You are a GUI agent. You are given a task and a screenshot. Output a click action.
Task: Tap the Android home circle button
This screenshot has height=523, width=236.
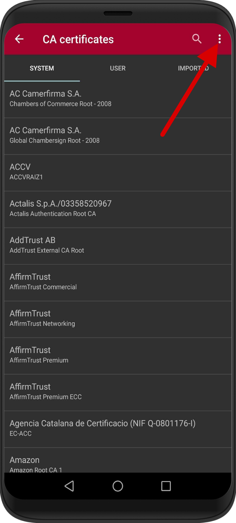(118, 486)
